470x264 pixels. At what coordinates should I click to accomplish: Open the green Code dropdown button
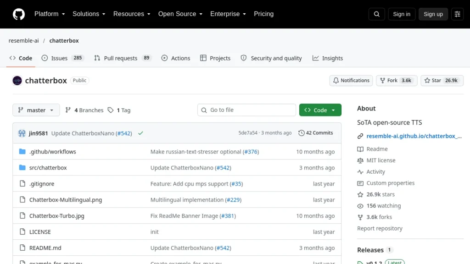click(320, 110)
